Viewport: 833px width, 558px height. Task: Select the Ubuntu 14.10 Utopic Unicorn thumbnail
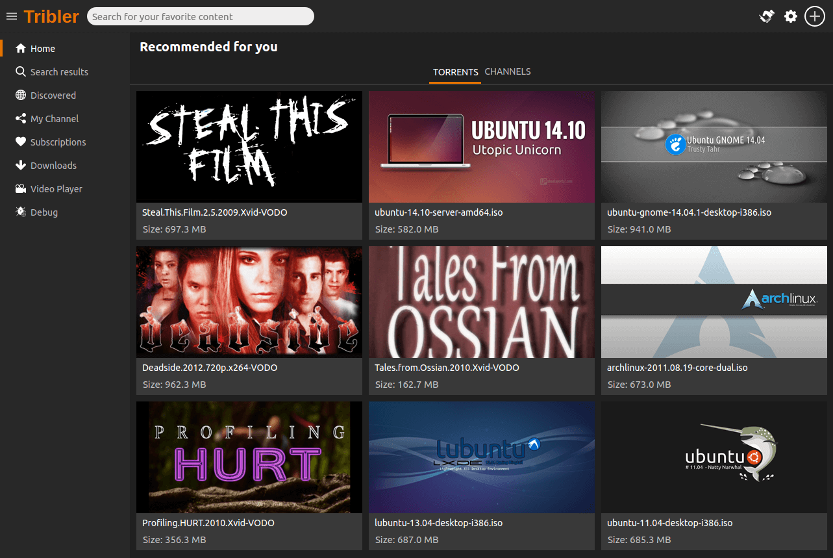[481, 147]
